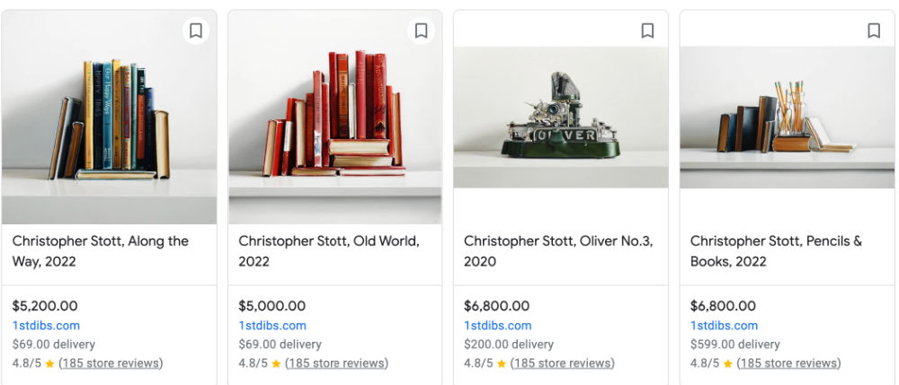This screenshot has height=385, width=899.
Task: Open title Christopher Stott, Oliver No.3, 2020
Action: [558, 251]
